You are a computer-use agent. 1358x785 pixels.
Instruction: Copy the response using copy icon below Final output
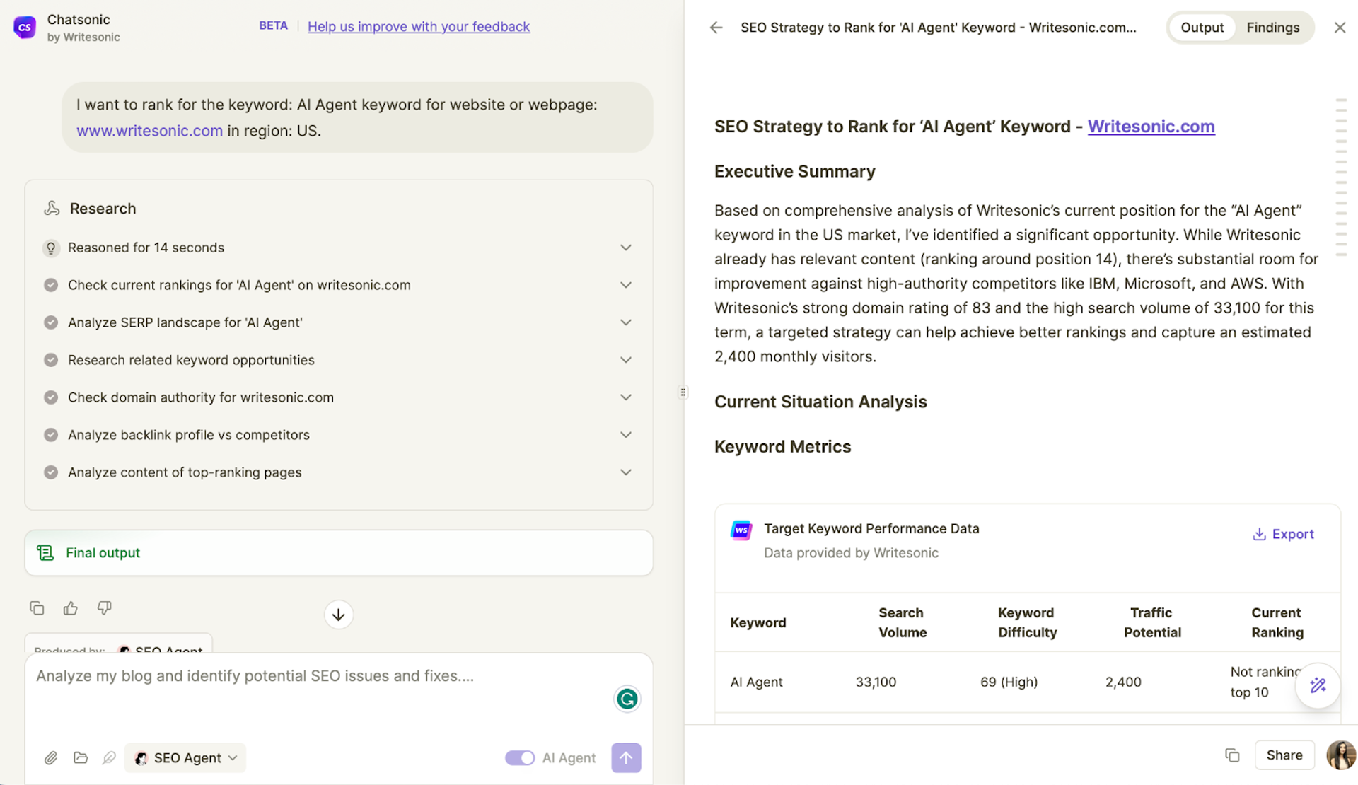pyautogui.click(x=37, y=608)
